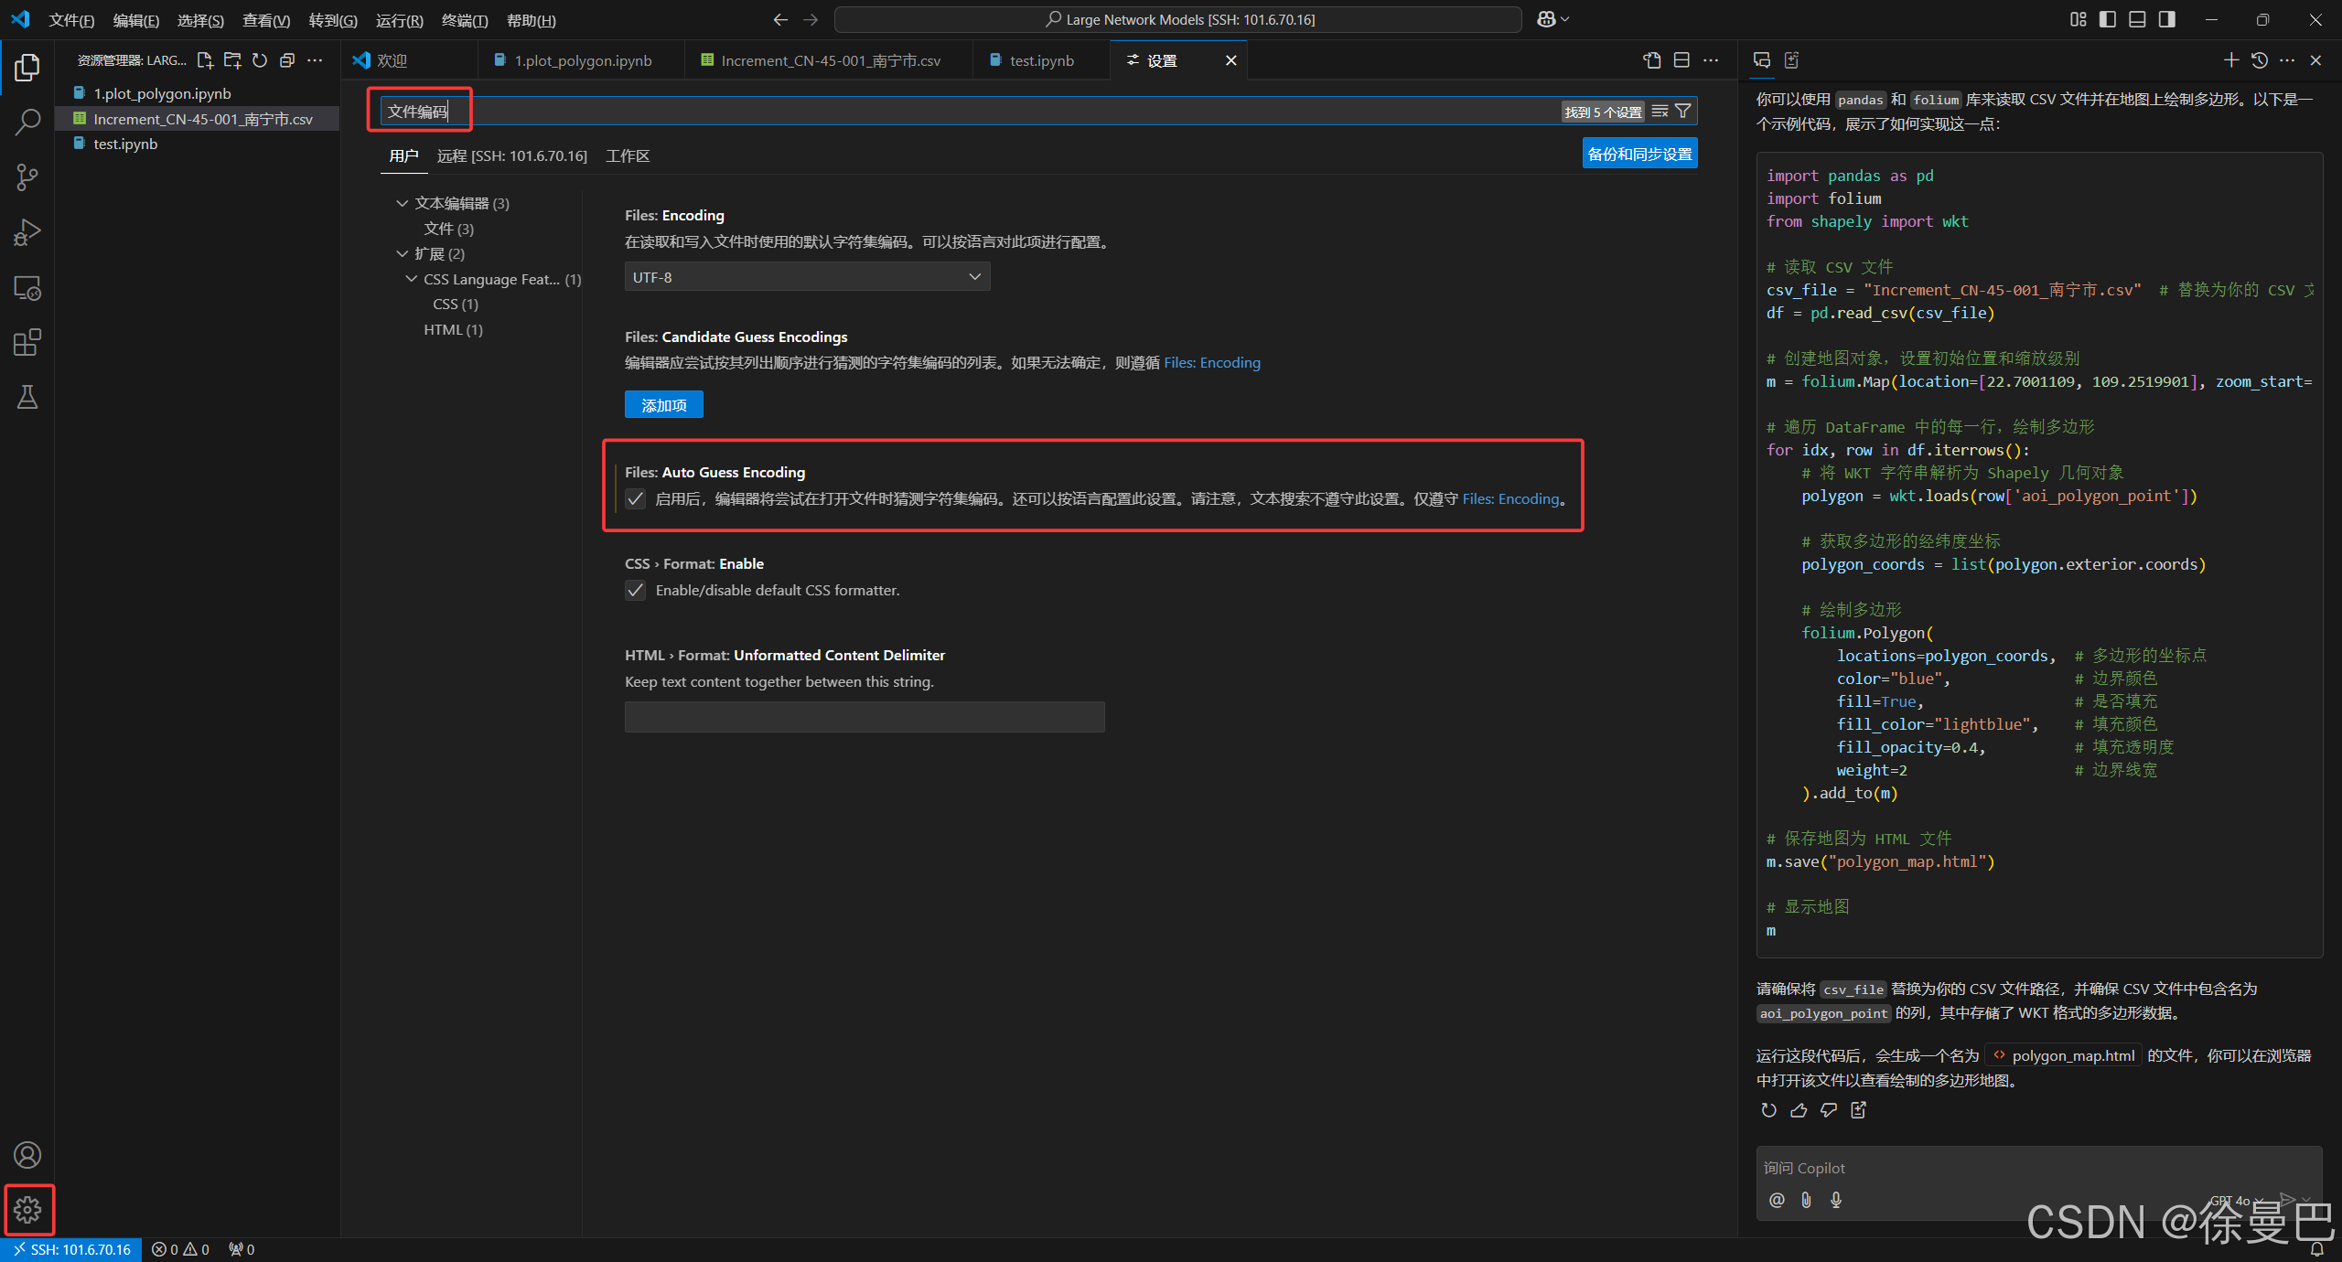Click the Unformatted Content Delimiter text field
Viewport: 2342px width, 1262px height.
[x=864, y=717]
